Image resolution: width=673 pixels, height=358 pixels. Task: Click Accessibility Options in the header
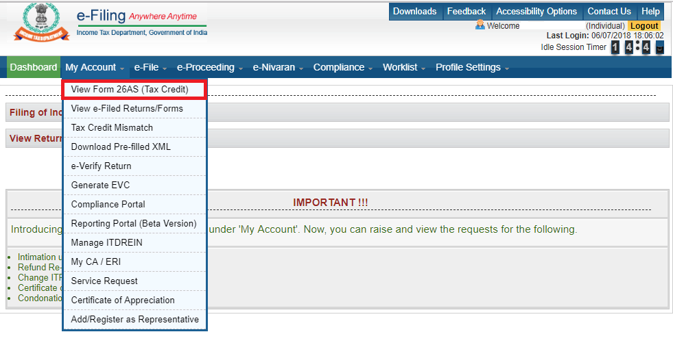(536, 11)
